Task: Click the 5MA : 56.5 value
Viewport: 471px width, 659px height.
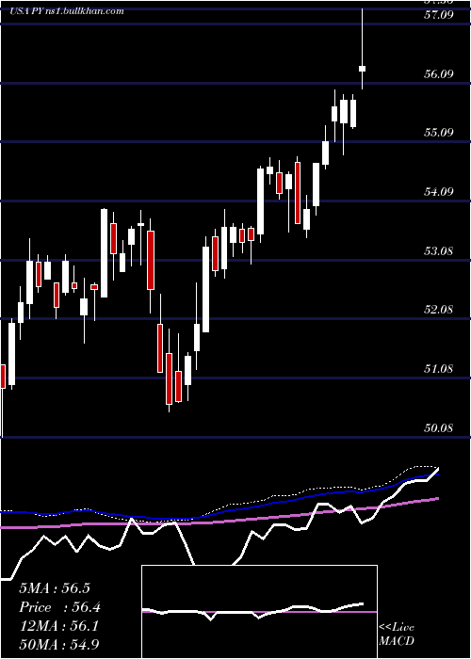Action: (55, 588)
